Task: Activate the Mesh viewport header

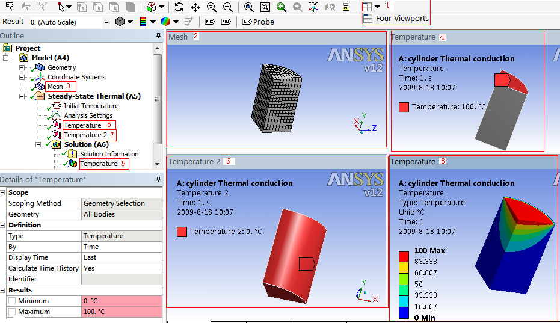Action: 277,37
